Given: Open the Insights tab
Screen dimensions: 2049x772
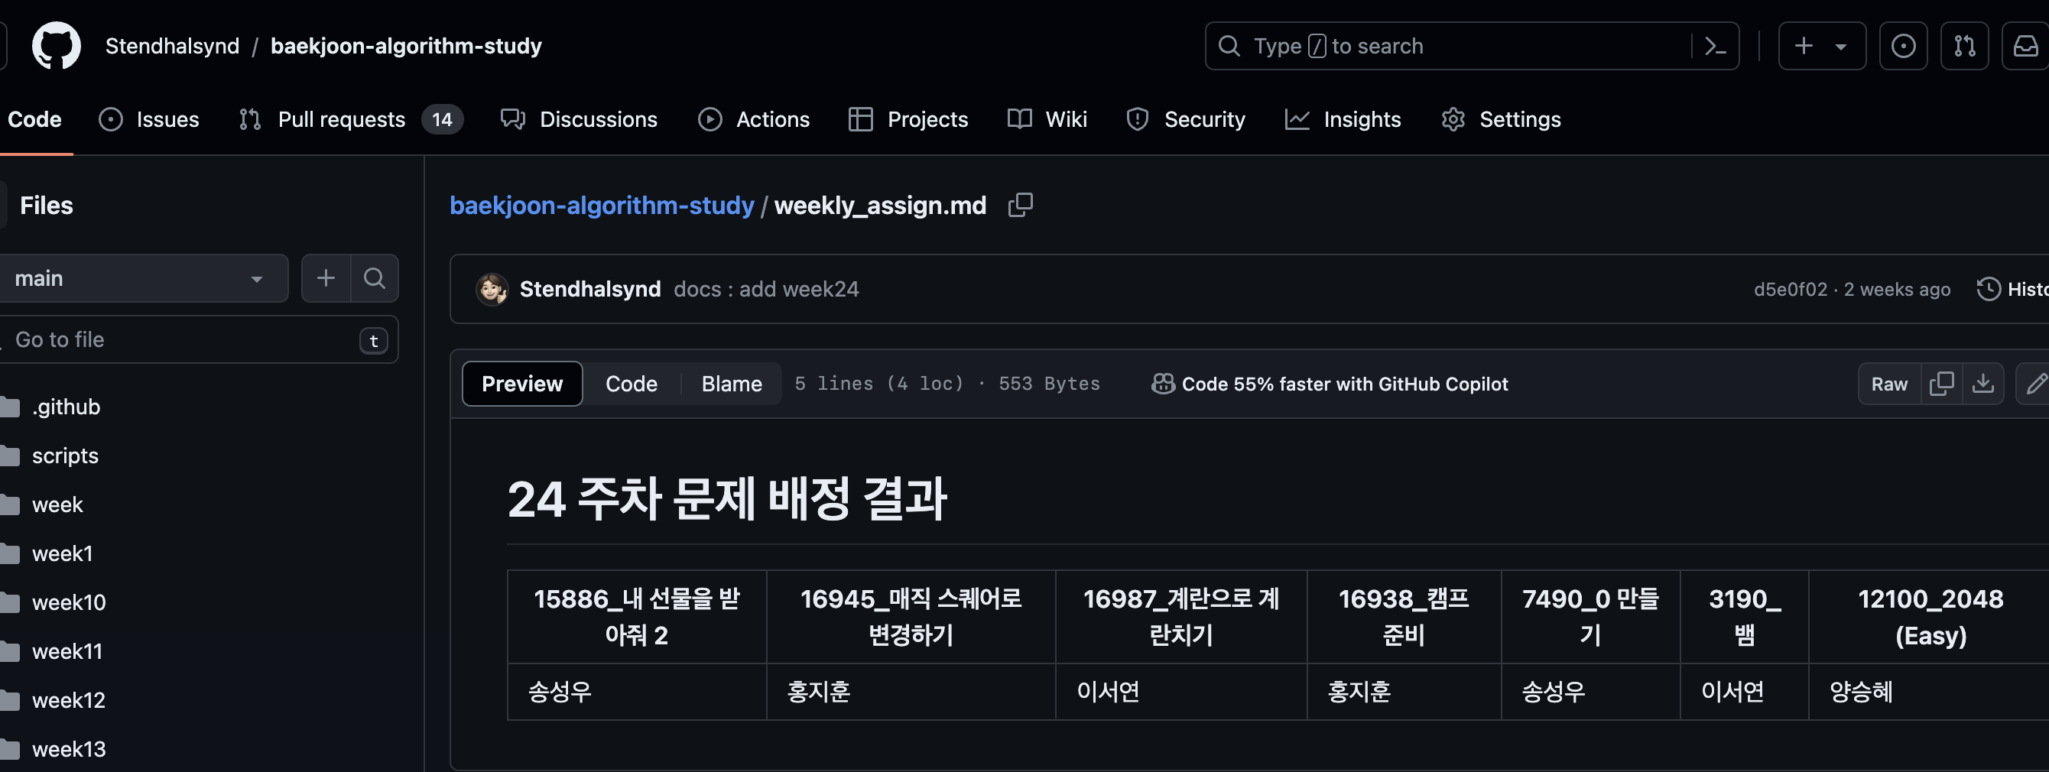Looking at the screenshot, I should tap(1343, 119).
